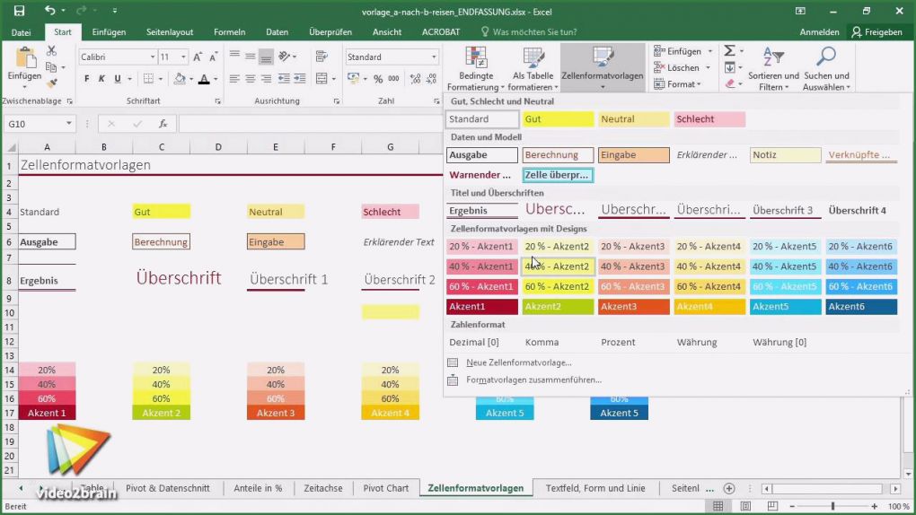Screen dimensions: 916x515
Task: Apply the 60 % - Akzent6 style swatch
Action: tap(861, 287)
